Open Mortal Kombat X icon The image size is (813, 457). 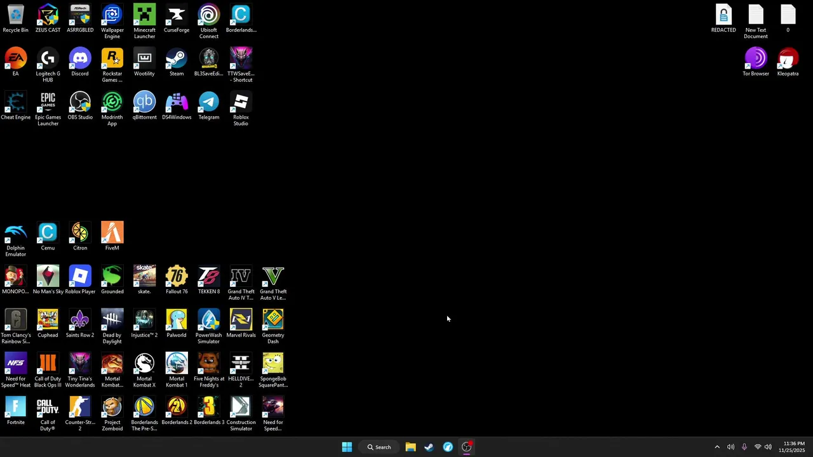[x=144, y=371]
